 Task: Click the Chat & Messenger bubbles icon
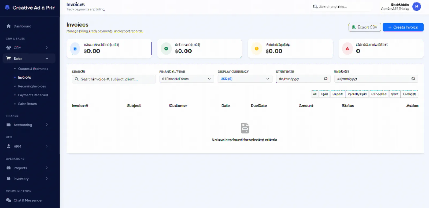point(9,200)
